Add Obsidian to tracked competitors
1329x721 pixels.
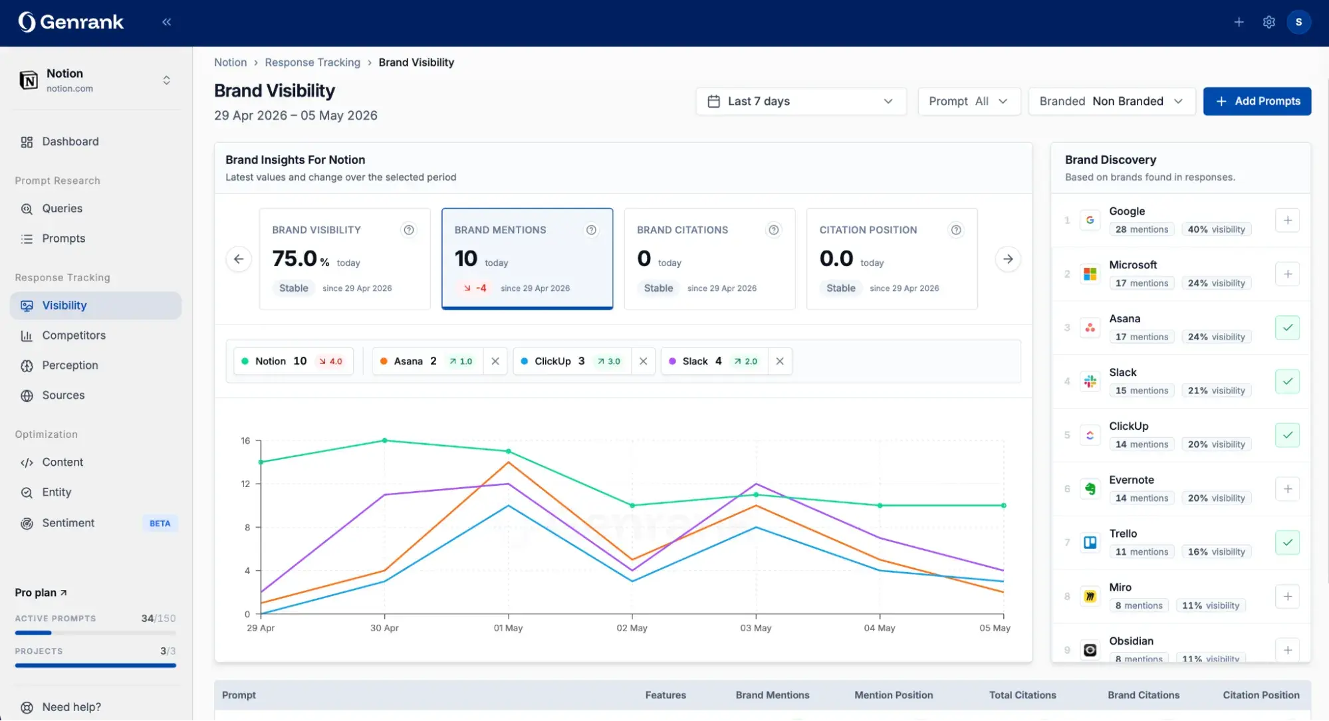point(1288,650)
